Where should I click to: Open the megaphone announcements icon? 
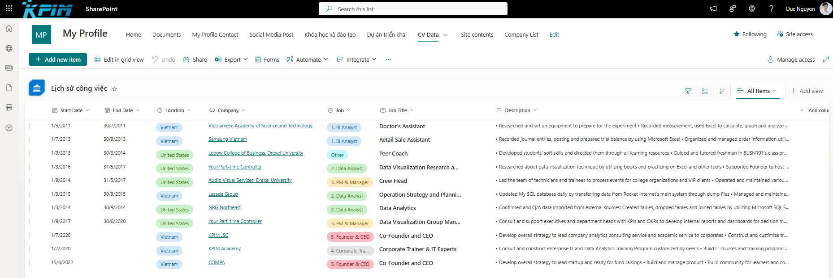click(x=713, y=8)
